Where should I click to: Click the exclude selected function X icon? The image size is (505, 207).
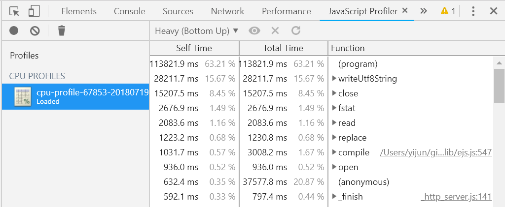(x=275, y=31)
